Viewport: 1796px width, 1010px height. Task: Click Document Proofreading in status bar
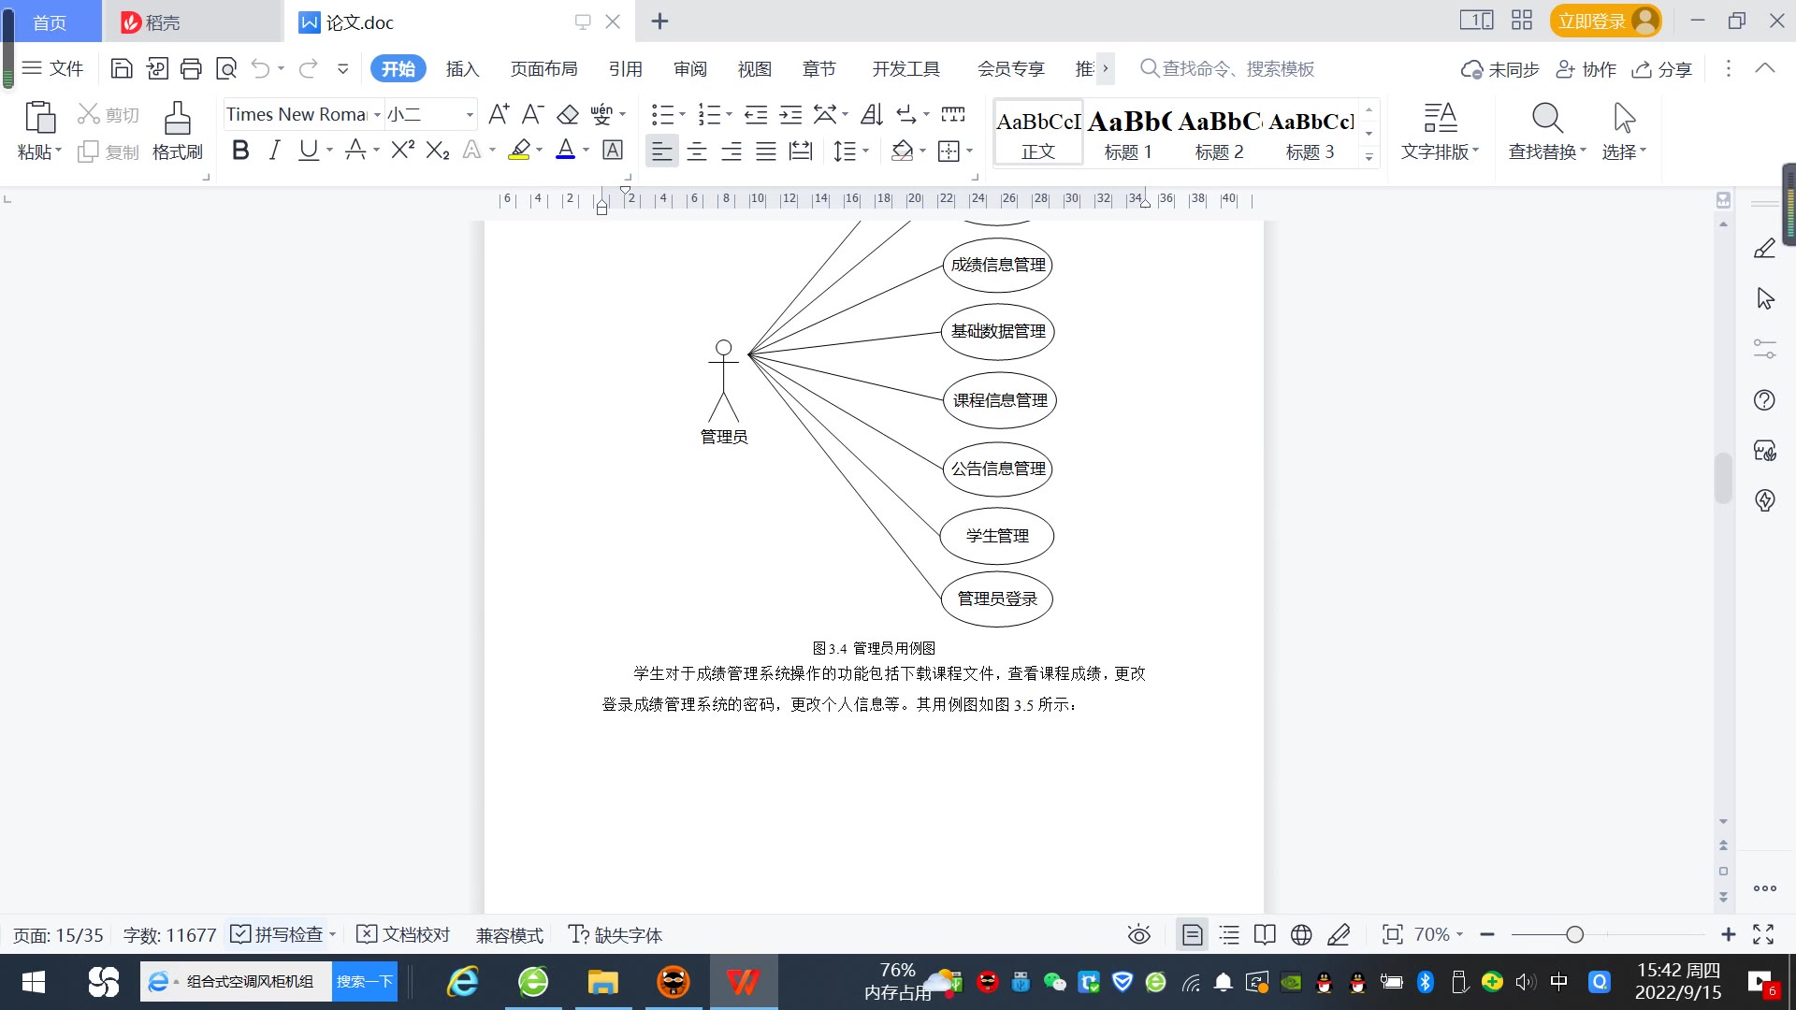pyautogui.click(x=403, y=934)
